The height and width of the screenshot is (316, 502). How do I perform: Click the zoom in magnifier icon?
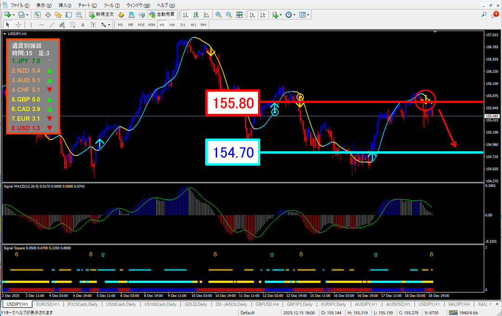[218, 14]
